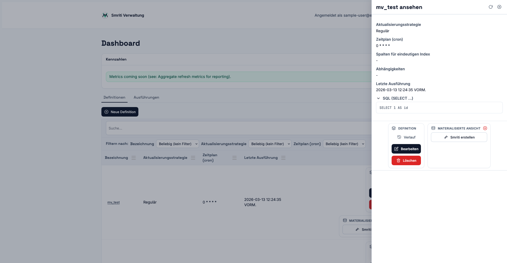Switch to the Ausführungen tab
Viewport: 507px width, 263px height.
click(146, 98)
